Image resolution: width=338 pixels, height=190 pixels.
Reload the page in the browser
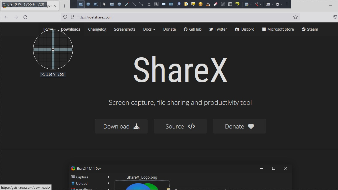[x=25, y=17]
